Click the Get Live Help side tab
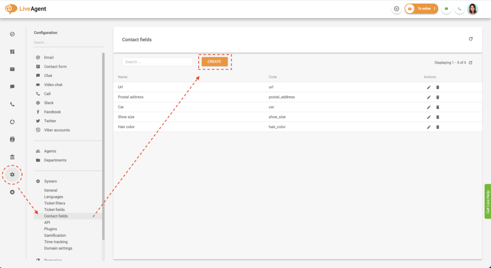This screenshot has height=268, width=491. pyautogui.click(x=488, y=201)
